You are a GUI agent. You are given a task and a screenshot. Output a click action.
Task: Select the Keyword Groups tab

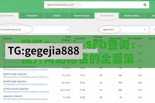[82, 15]
